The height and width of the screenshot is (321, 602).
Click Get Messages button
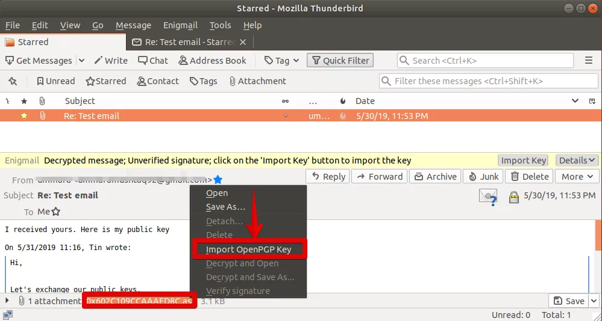(39, 61)
